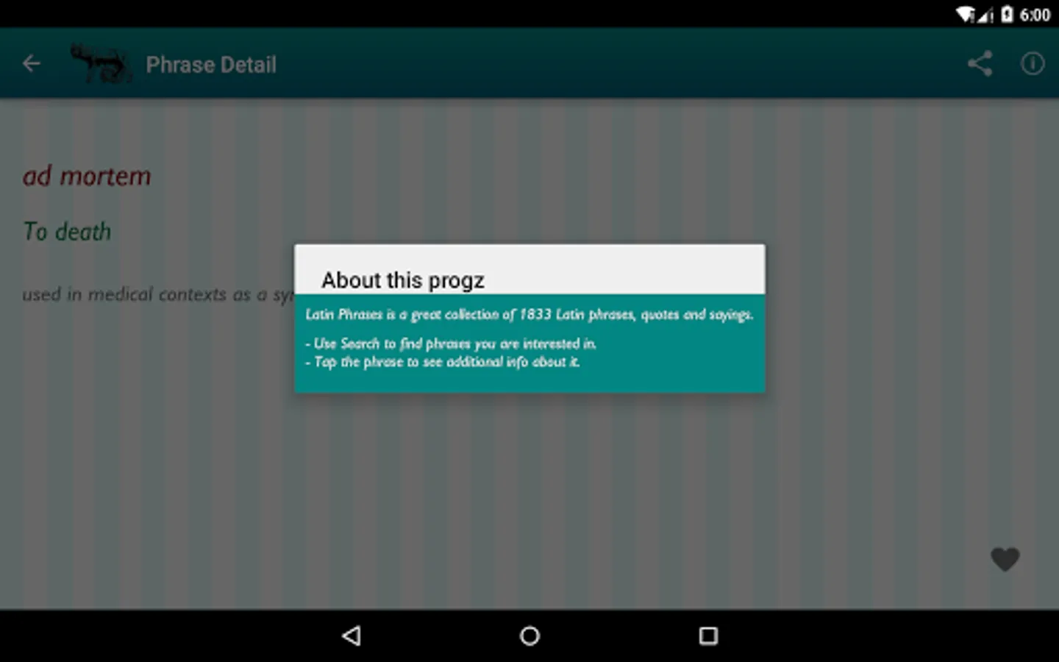Select the translation 'To death'
This screenshot has height=662, width=1059.
pyautogui.click(x=67, y=232)
